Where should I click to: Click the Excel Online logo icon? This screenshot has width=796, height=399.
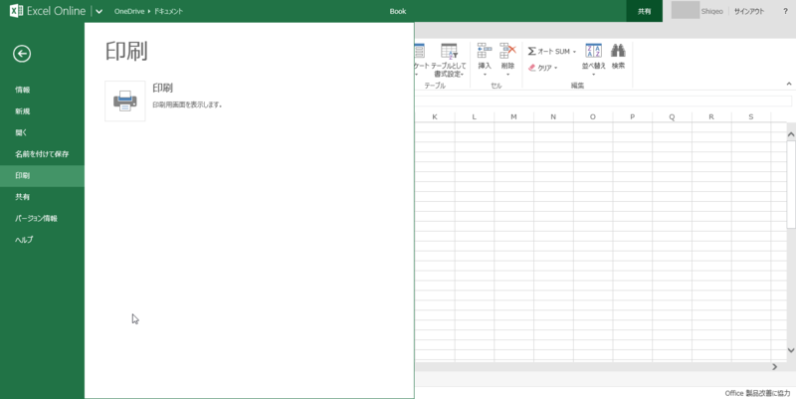pyautogui.click(x=16, y=11)
